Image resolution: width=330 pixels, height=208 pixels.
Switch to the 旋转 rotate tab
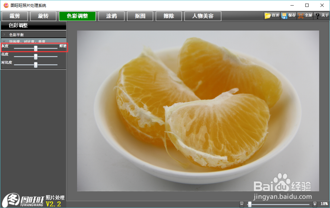(x=43, y=16)
